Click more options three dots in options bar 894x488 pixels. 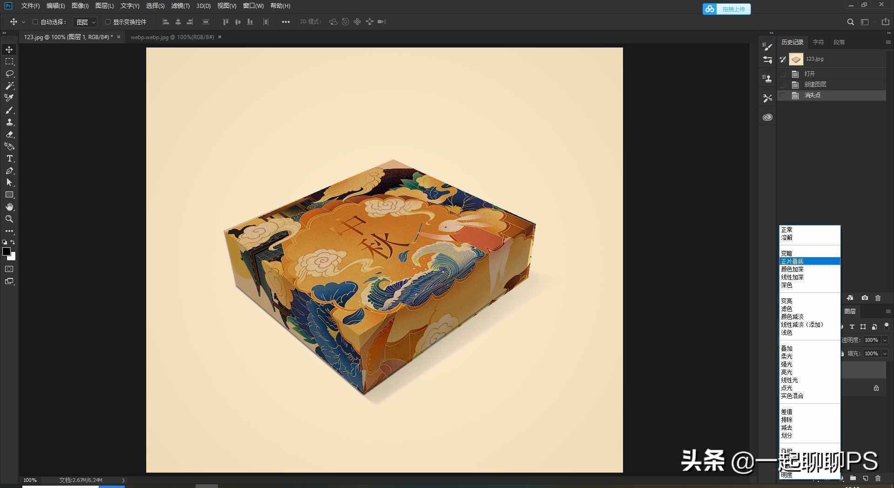(286, 22)
